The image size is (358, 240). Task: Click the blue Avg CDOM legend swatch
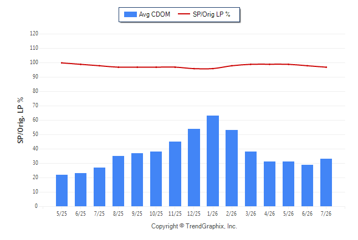coord(130,14)
